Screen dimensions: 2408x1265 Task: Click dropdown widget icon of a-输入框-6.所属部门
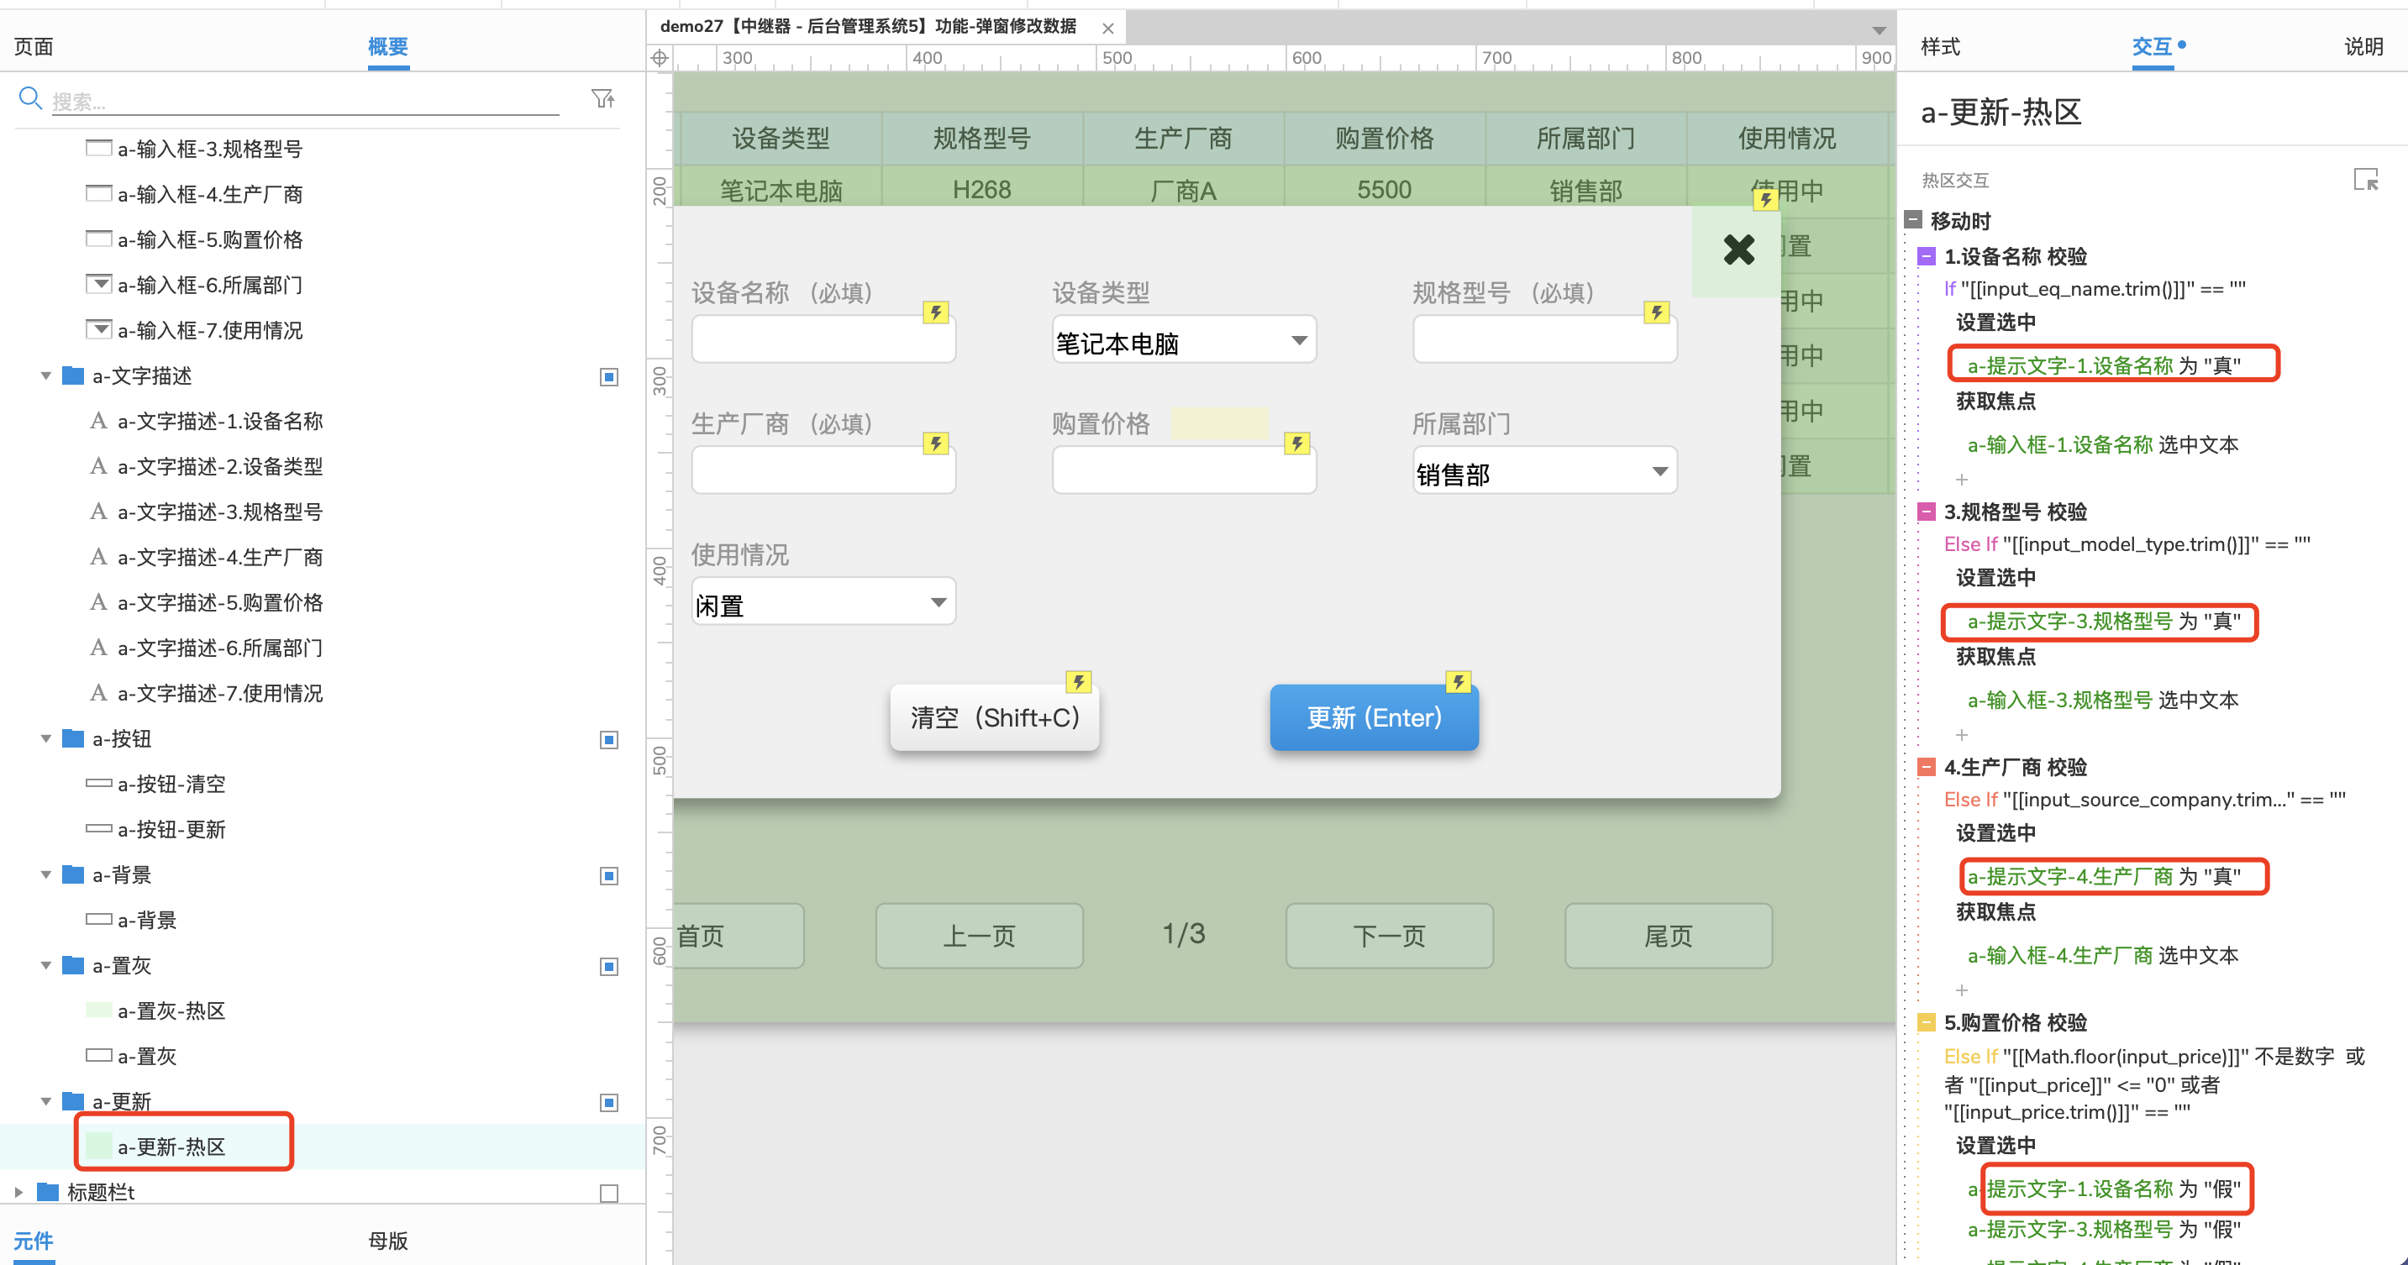click(x=98, y=283)
